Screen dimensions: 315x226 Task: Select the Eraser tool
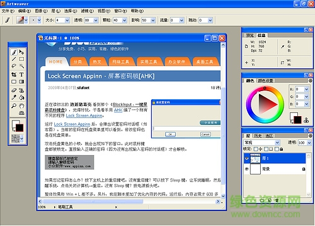pos(14,90)
